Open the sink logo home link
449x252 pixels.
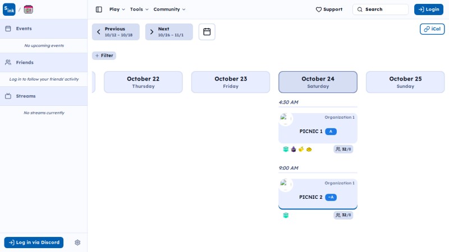9,10
